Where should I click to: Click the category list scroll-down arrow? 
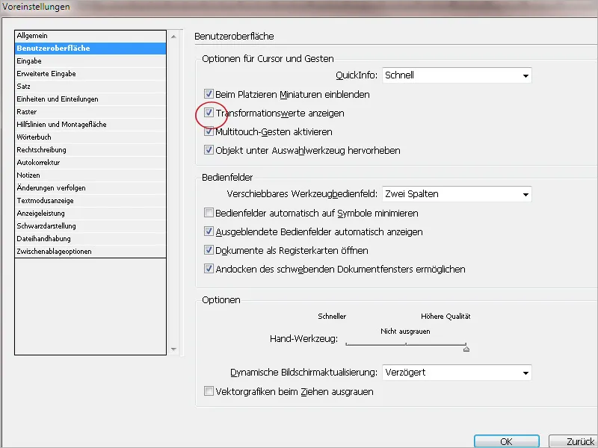pos(173,349)
